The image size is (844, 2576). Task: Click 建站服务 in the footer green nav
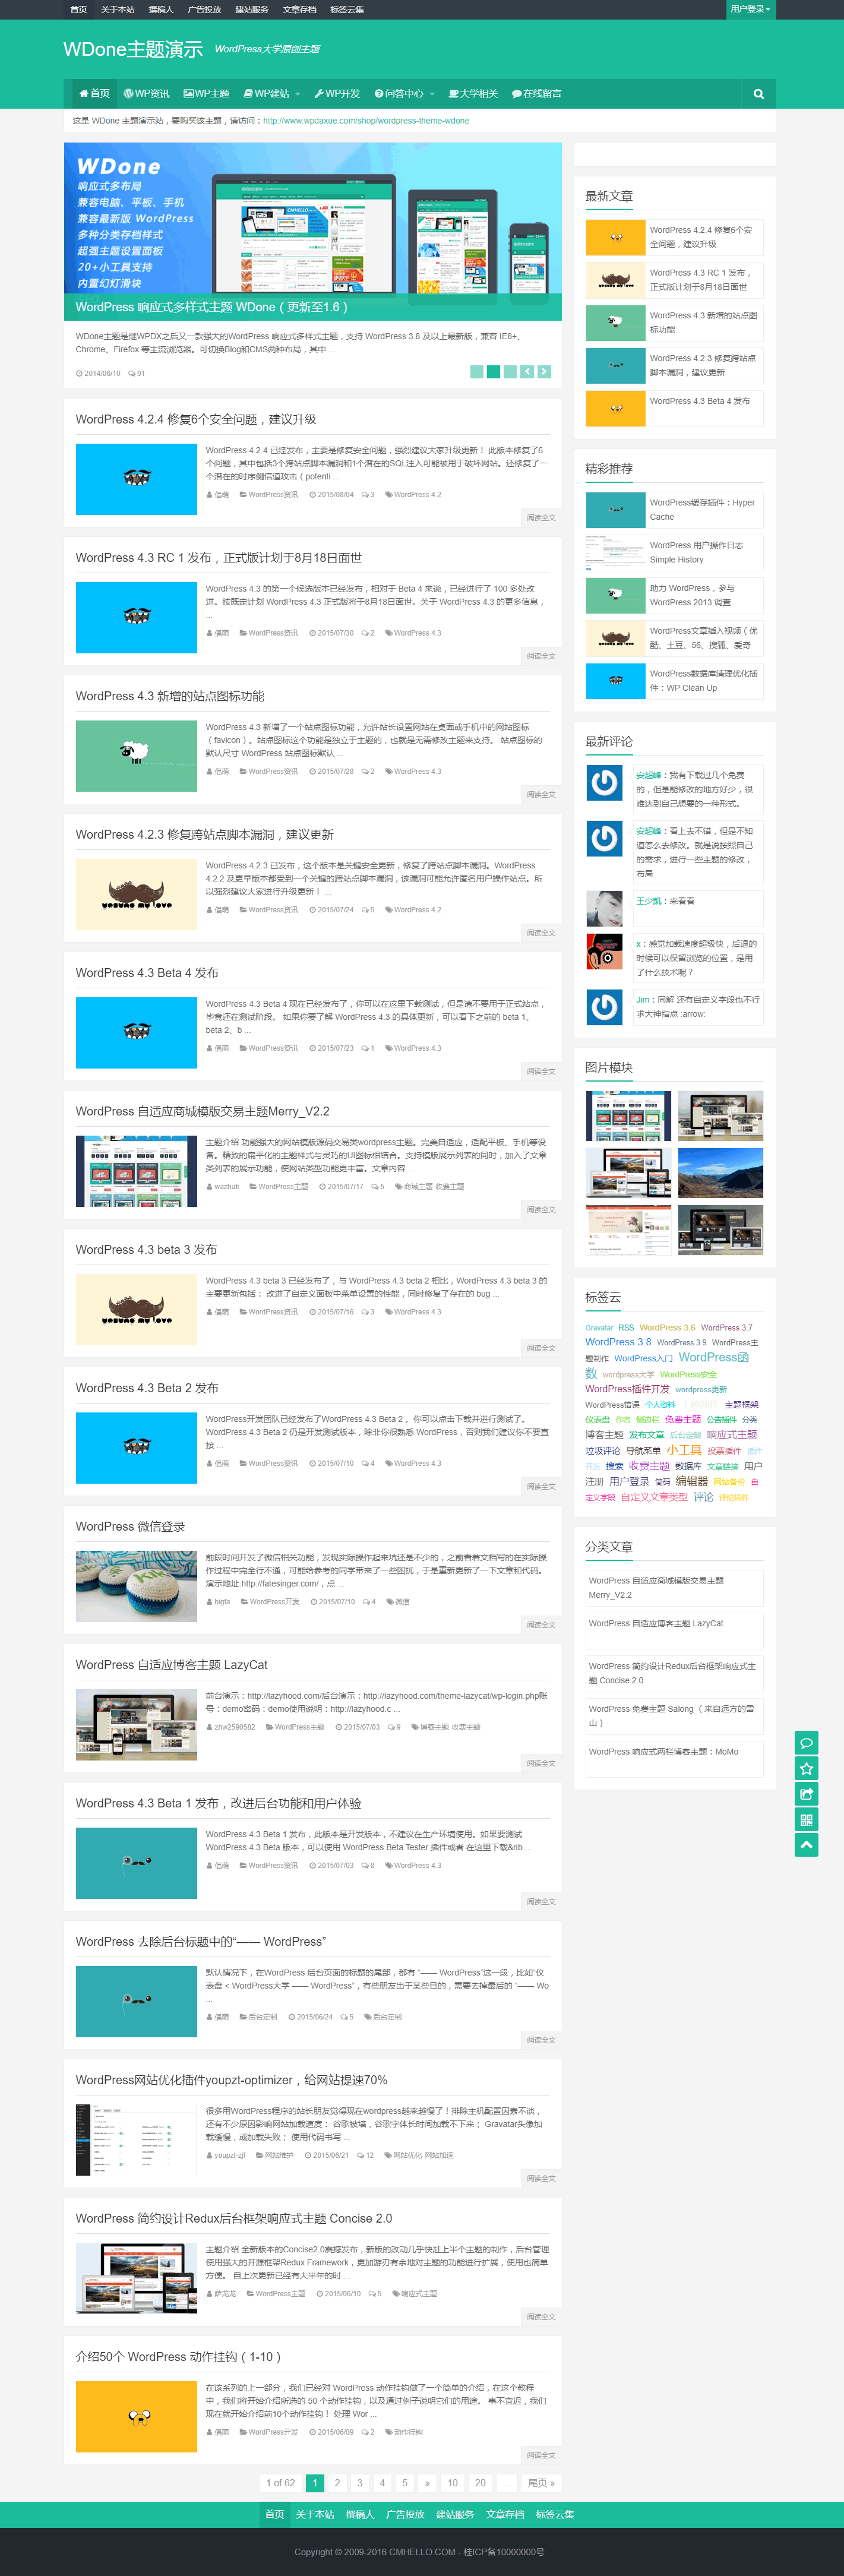tap(455, 2514)
